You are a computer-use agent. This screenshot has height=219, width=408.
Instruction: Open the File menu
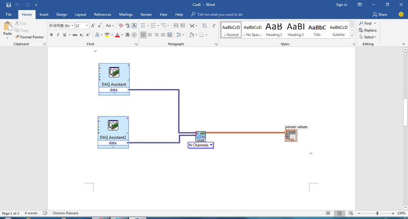[9, 15]
